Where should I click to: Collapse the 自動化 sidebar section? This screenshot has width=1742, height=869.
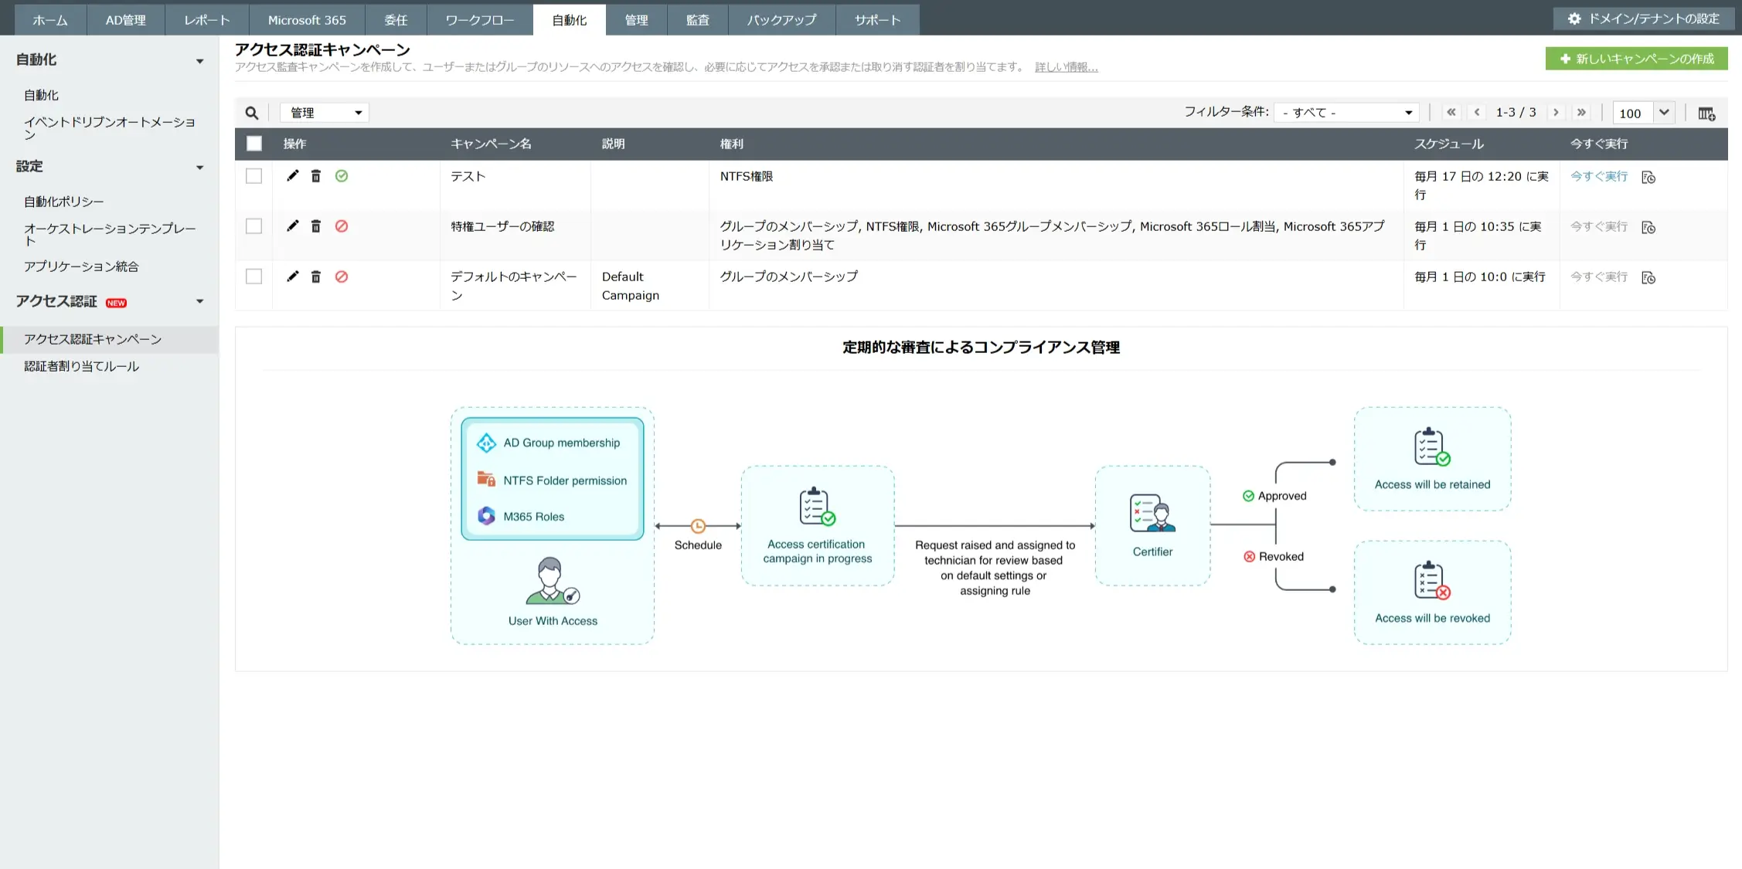pyautogui.click(x=199, y=61)
